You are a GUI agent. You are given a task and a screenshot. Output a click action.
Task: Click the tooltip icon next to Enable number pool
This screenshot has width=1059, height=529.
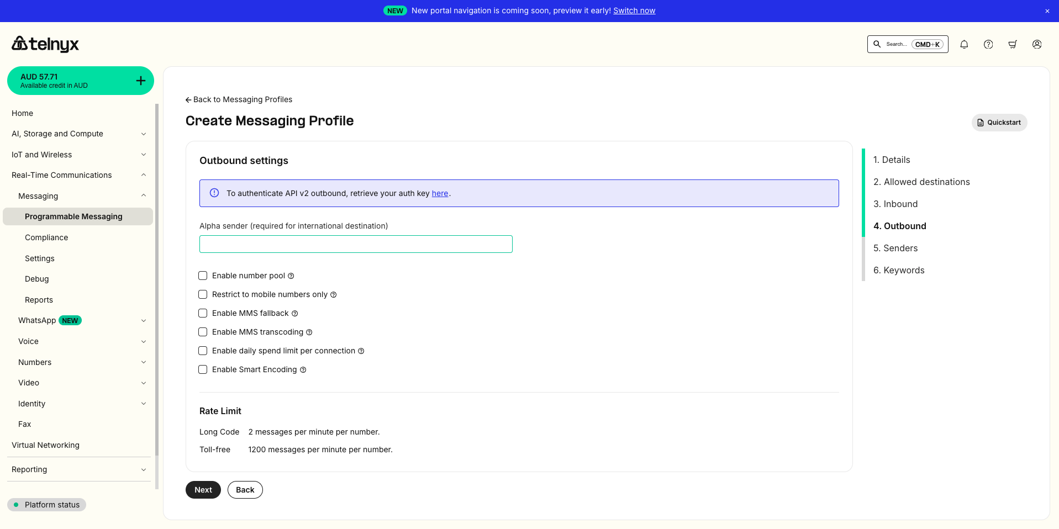tap(291, 276)
